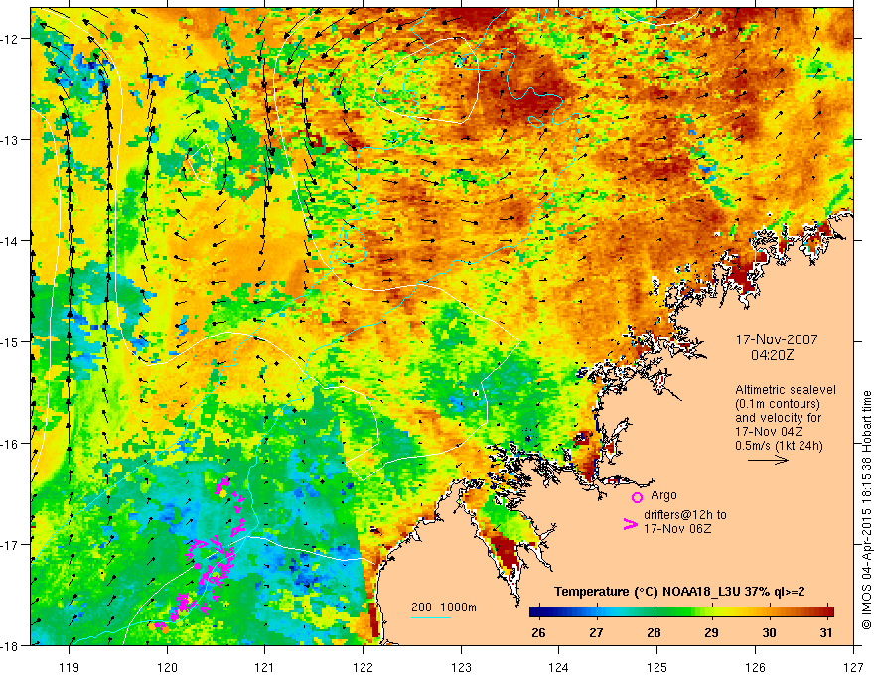Image resolution: width=874 pixels, height=675 pixels.
Task: Click latitude axis label '-12'
Action: pyautogui.click(x=10, y=39)
